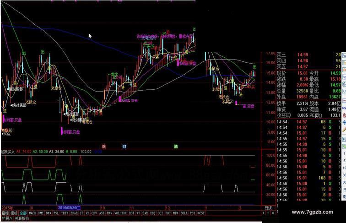The image size is (346, 223).
Task: Switch to the EMV indicator
Action: (109, 213)
